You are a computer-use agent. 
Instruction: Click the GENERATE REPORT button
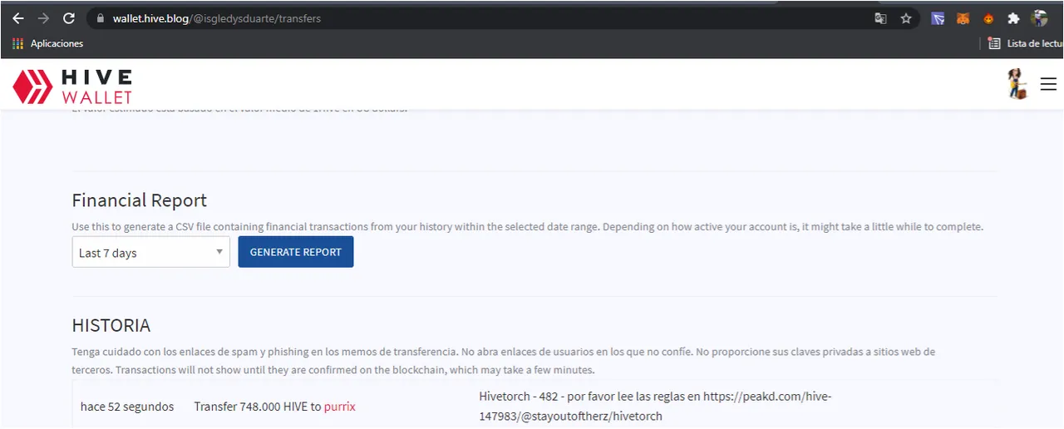(x=296, y=252)
